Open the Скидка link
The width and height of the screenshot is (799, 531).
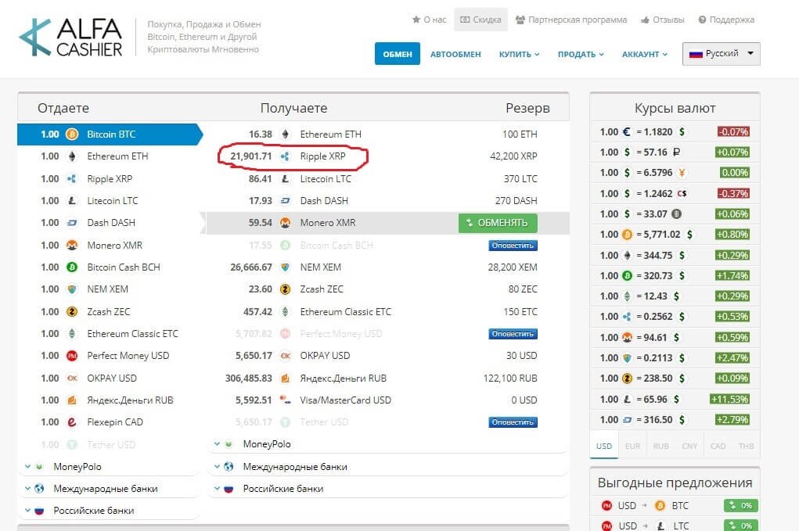click(480, 20)
